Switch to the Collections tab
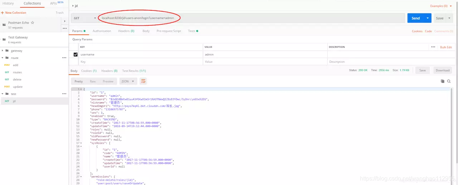 [x=32, y=4]
